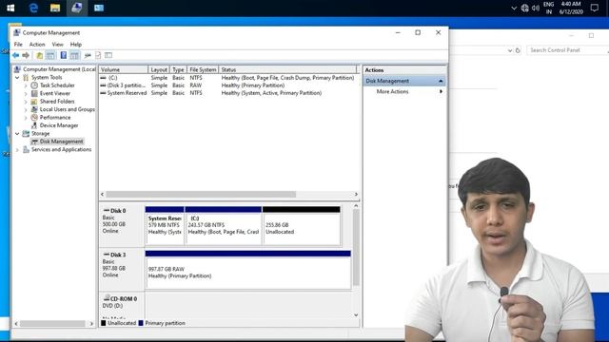Open the notification center icon
609x342 pixels.
coord(594,8)
